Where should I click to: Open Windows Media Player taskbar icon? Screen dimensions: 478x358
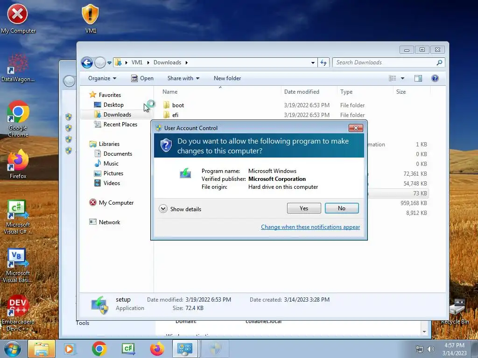coord(70,349)
